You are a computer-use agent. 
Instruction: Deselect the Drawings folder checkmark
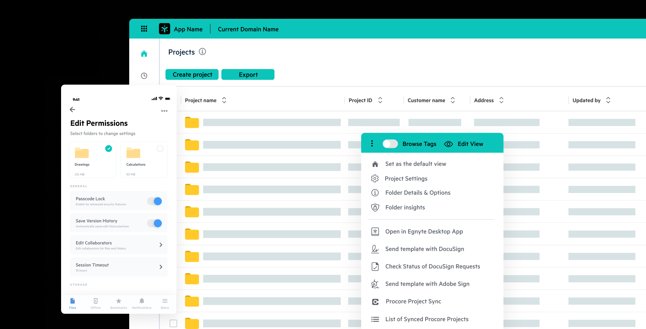click(x=109, y=149)
